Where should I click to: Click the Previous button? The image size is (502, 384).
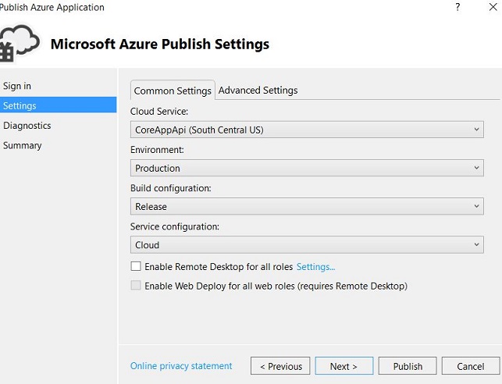[x=280, y=366]
